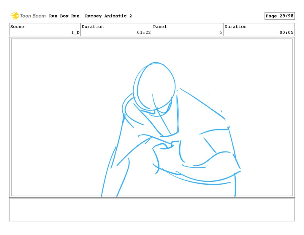
Task: Click the scene value '1_D'
Action: 75,33
